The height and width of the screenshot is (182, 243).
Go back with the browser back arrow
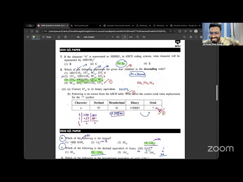tap(27, 31)
